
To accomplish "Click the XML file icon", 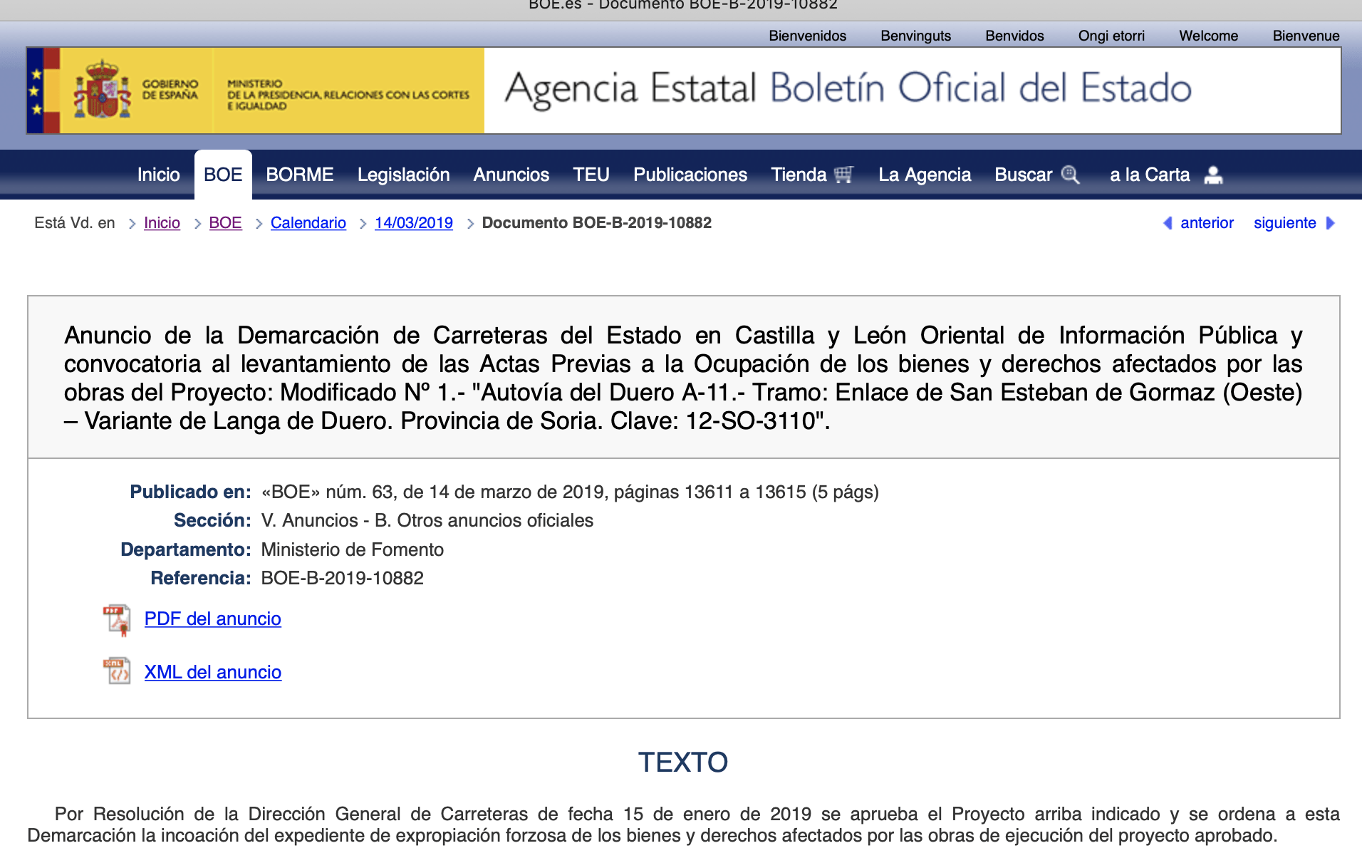I will [x=117, y=671].
